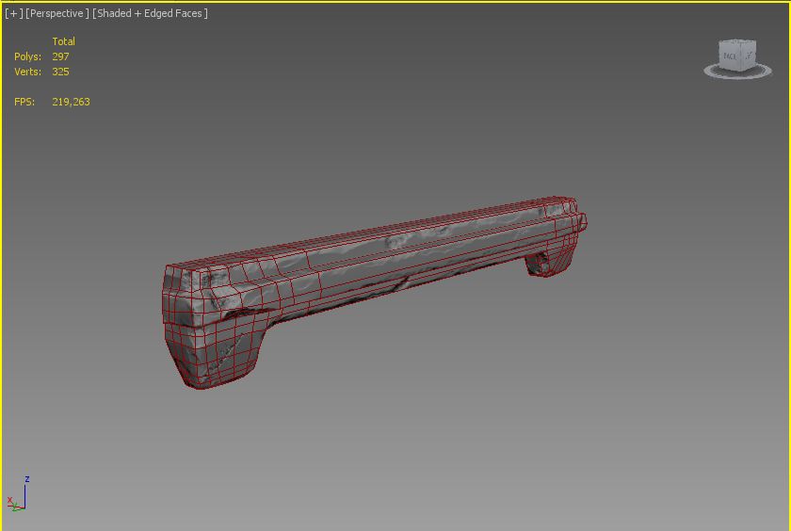Click the Back face of the ViewCube
Viewport: 791px width, 531px height.
pos(731,56)
